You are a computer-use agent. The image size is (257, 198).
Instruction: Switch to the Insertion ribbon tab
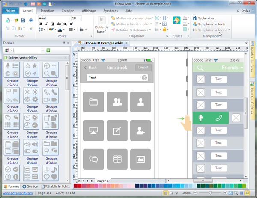(x=47, y=10)
